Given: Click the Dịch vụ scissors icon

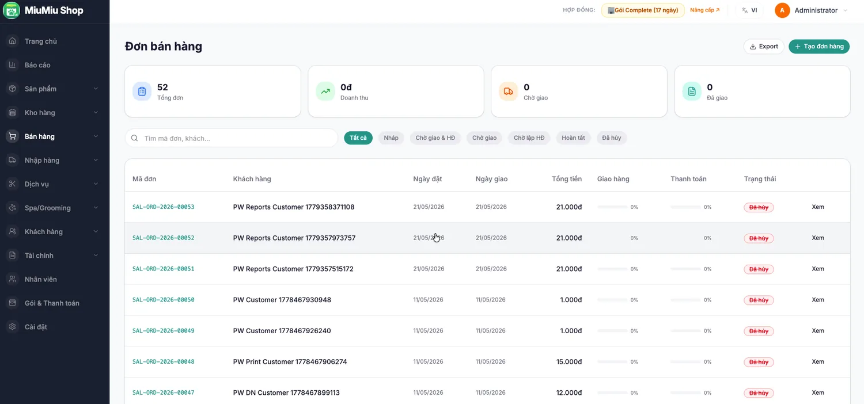Looking at the screenshot, I should point(12,184).
